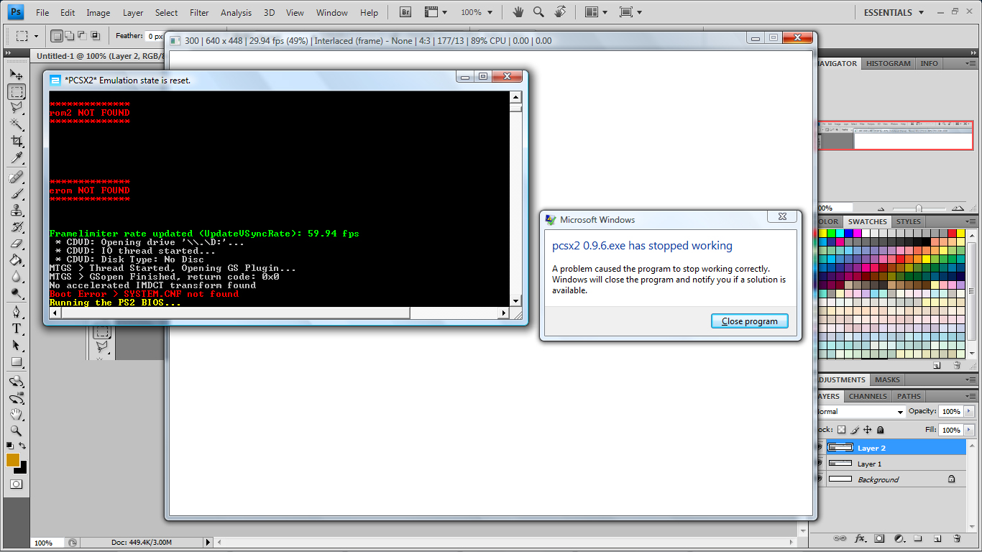Select the Type tool
This screenshot has height=552, width=982.
tap(17, 328)
